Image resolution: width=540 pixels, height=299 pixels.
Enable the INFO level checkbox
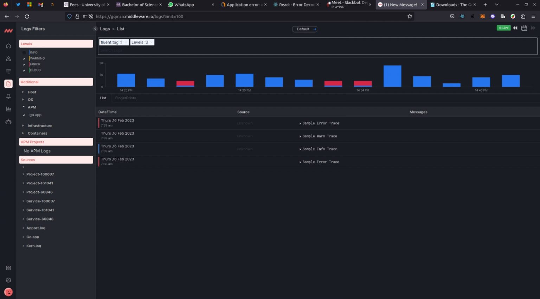24,52
